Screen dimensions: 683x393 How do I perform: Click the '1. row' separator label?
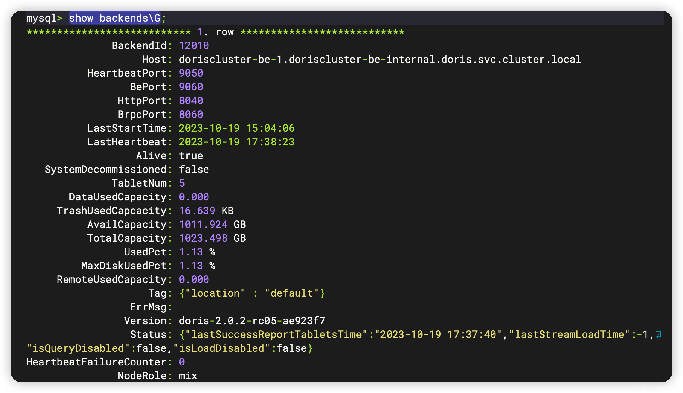(x=215, y=32)
